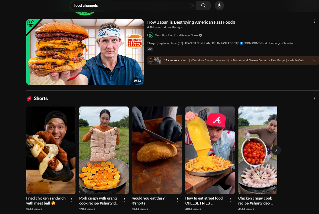Click "How to eat street food CHEESE FRIES" title

[204, 201]
